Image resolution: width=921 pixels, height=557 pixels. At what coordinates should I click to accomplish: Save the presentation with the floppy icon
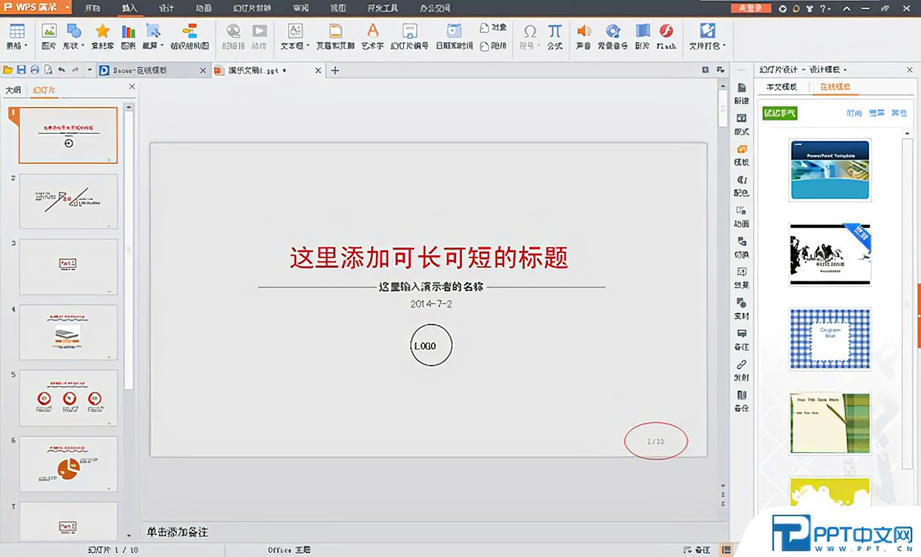[21, 70]
